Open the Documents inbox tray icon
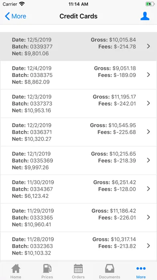 pos(109,268)
